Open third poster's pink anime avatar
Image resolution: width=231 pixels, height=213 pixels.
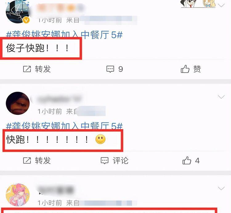point(18,195)
